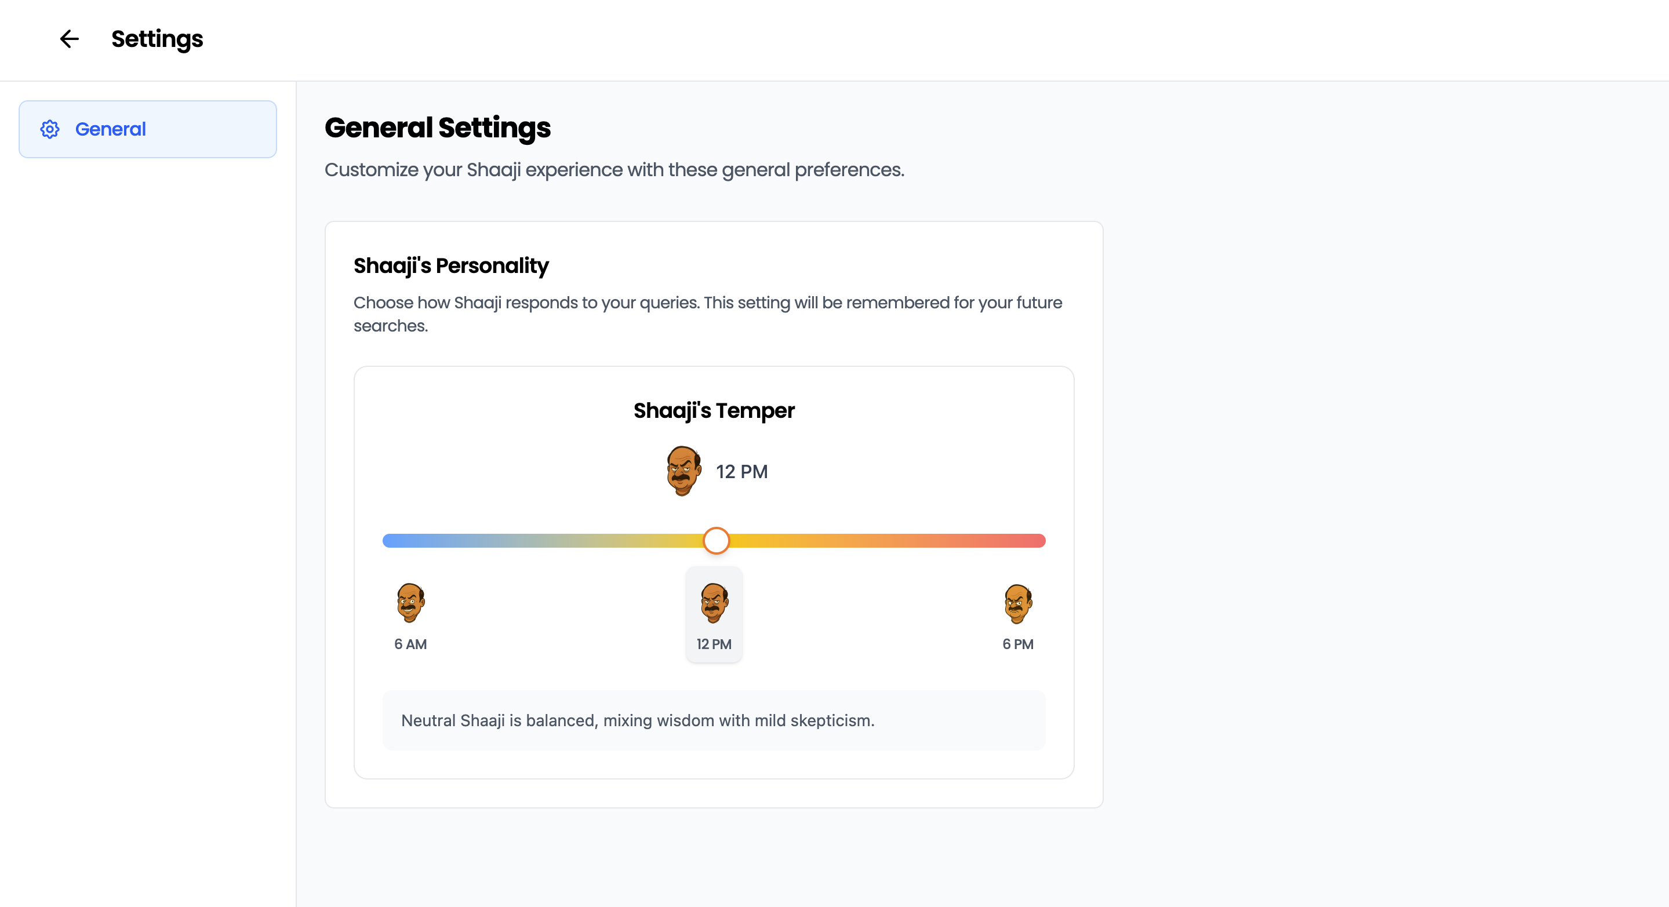Click the 12 PM label under slider

coord(714,644)
